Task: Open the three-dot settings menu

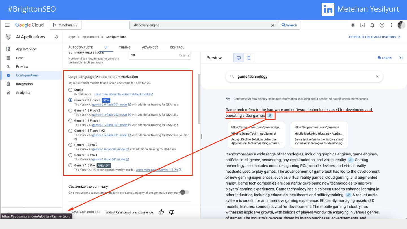Action: (391, 25)
